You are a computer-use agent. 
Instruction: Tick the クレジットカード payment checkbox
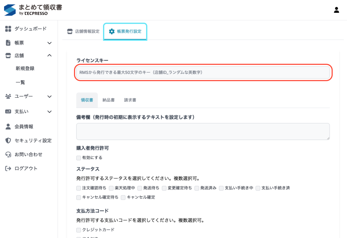79,230
